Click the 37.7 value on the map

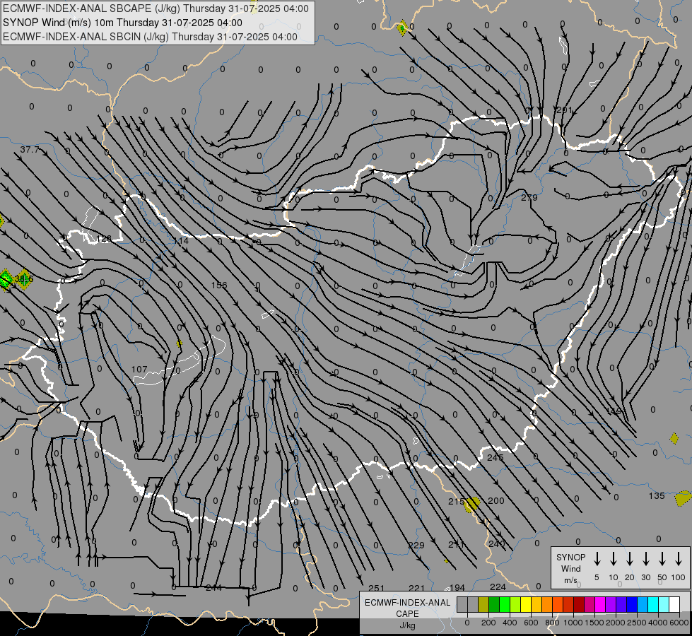pyautogui.click(x=29, y=150)
